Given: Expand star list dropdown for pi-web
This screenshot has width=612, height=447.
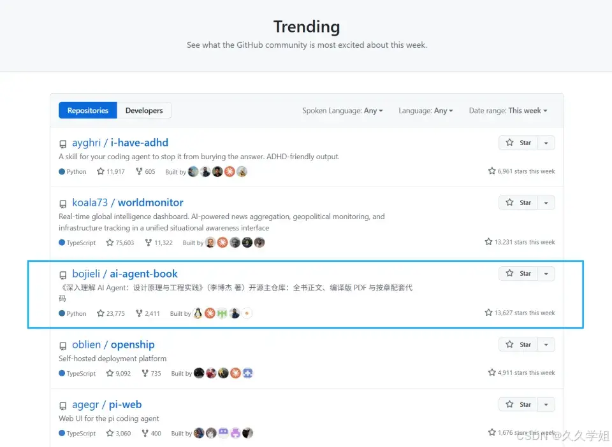Looking at the screenshot, I should click(x=546, y=404).
